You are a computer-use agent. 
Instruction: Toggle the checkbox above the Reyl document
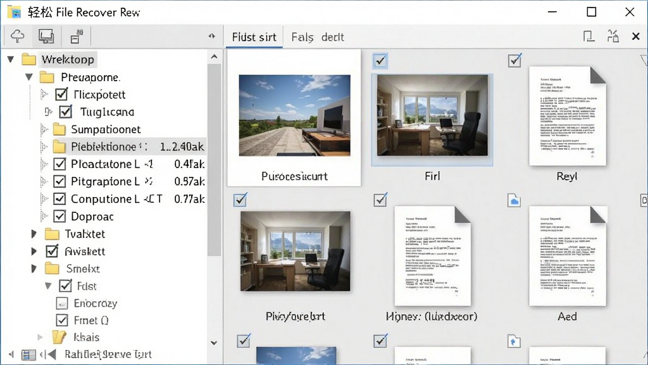(x=514, y=61)
